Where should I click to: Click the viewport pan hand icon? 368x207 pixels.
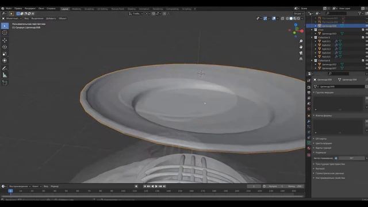point(301,47)
